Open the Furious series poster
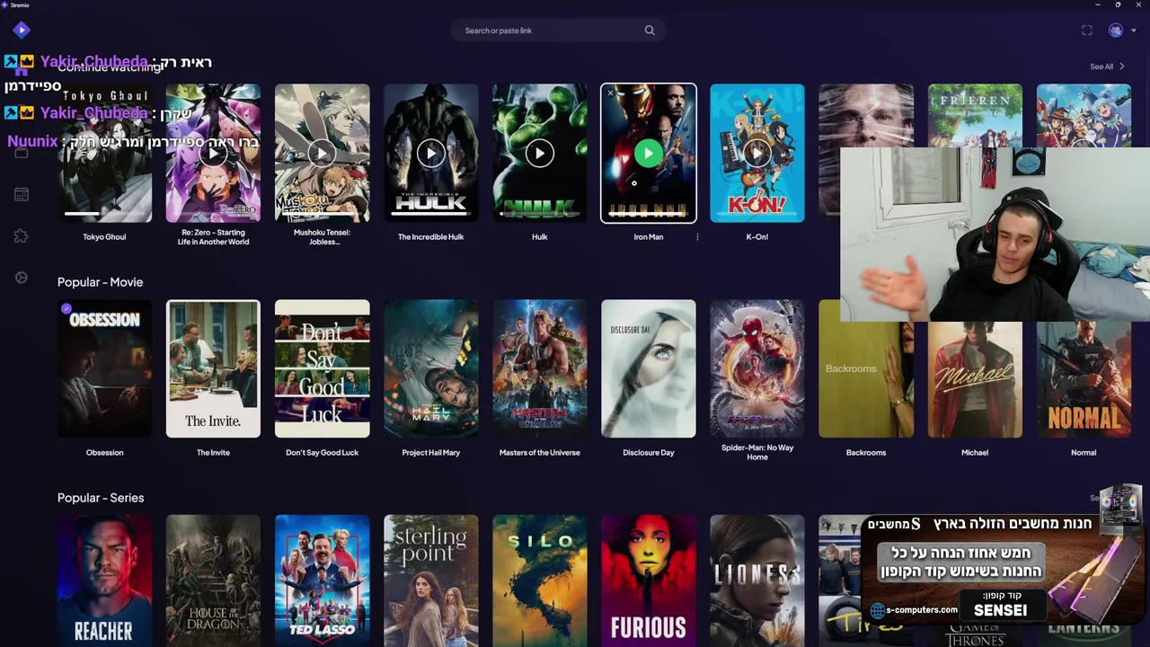Image resolution: width=1150 pixels, height=647 pixels. pyautogui.click(x=648, y=581)
